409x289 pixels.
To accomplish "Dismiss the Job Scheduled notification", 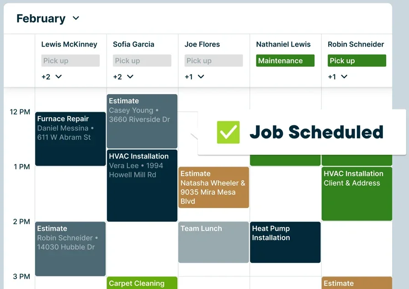I will 315,132.
